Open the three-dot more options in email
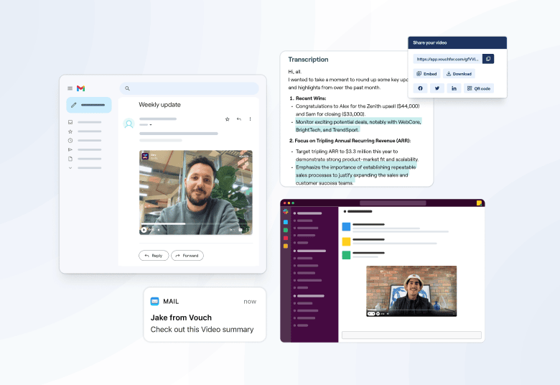Screen dimensions: 560x385 click(250, 119)
